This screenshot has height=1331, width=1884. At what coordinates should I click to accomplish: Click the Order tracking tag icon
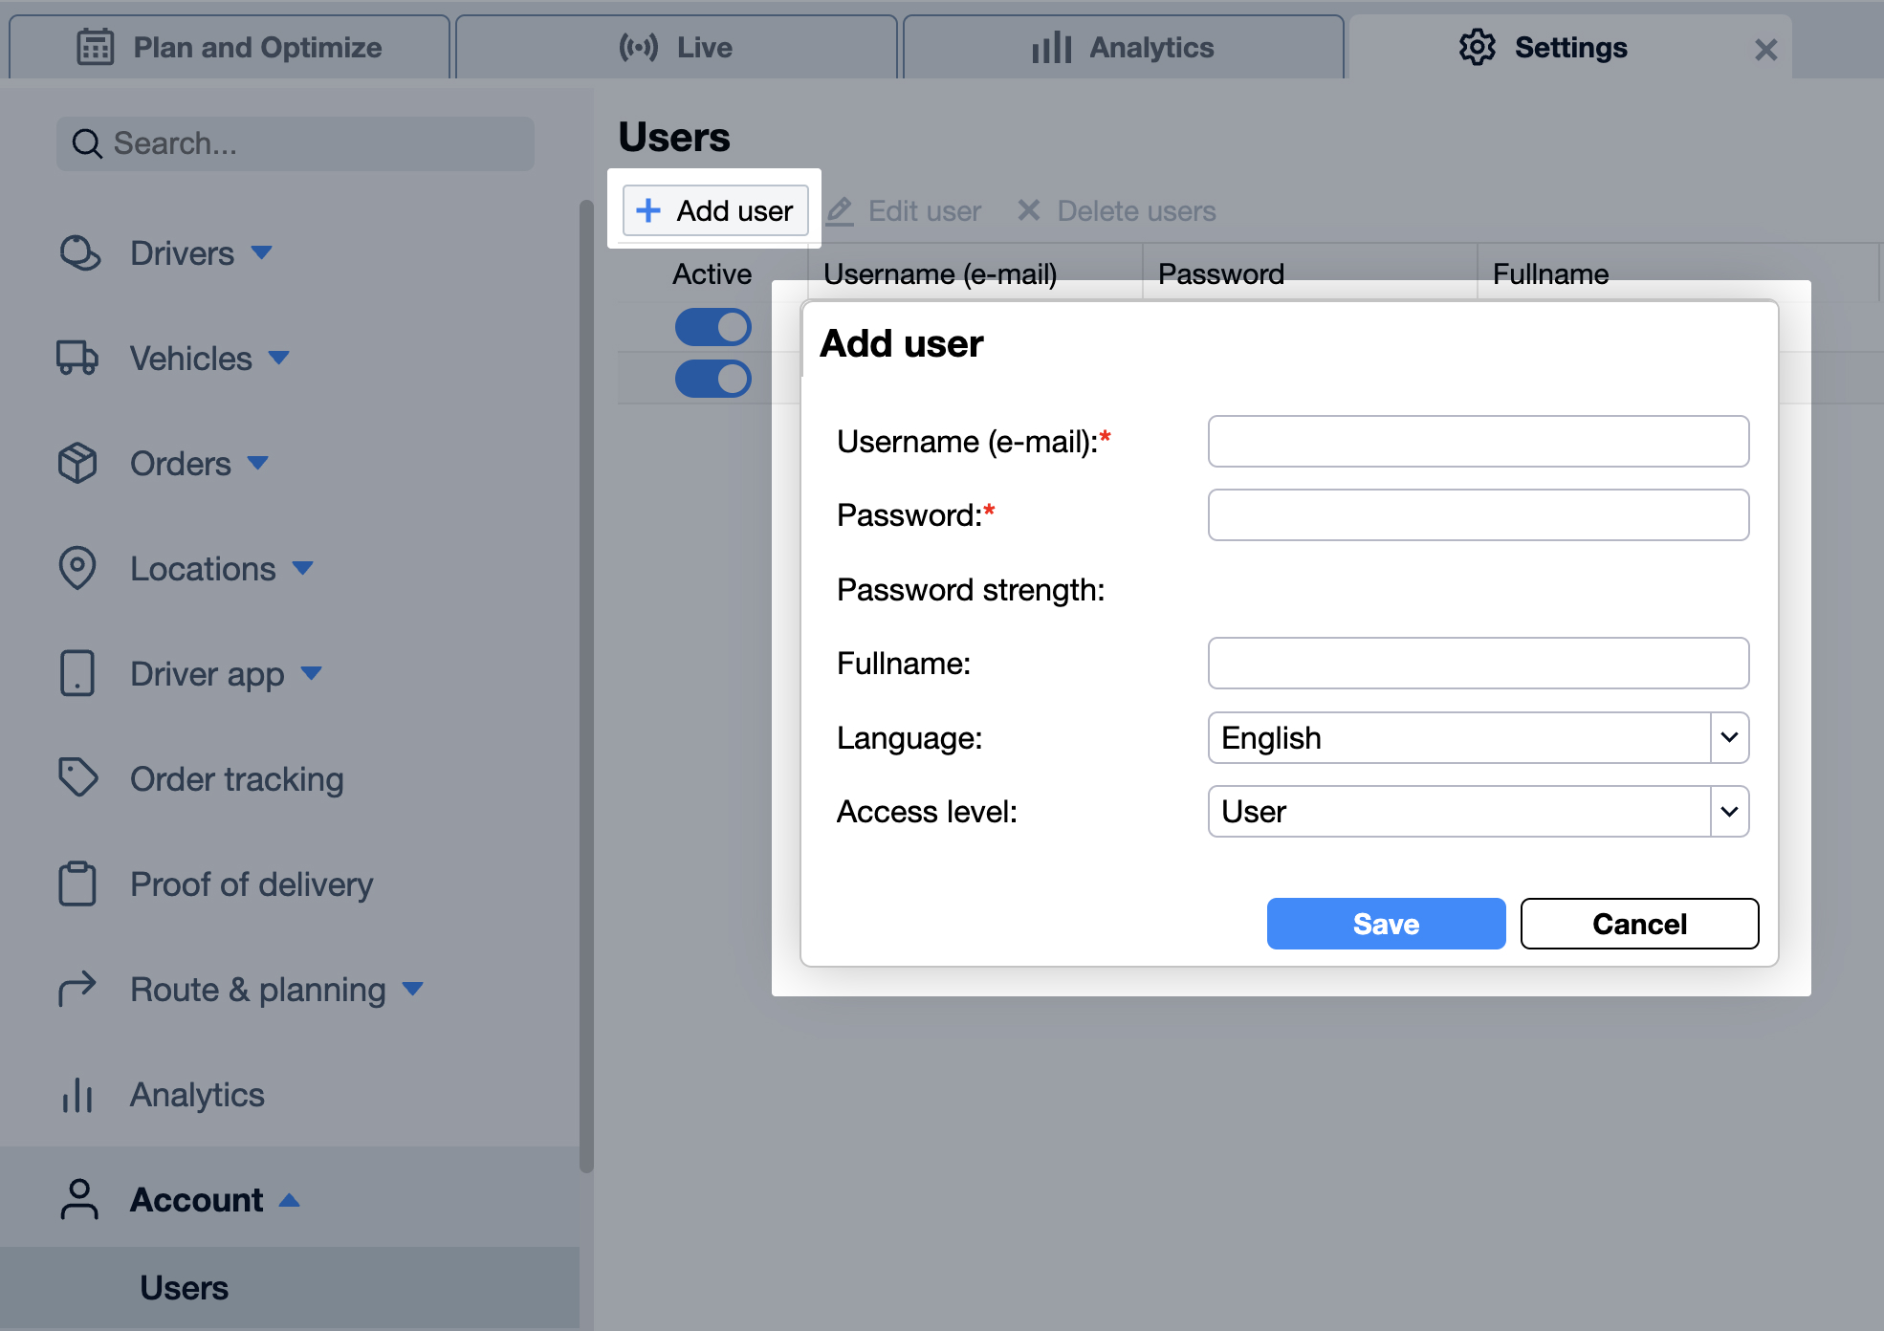(77, 777)
